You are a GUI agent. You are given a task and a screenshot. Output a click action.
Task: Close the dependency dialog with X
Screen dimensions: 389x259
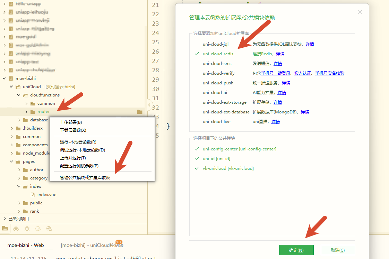(360, 12)
